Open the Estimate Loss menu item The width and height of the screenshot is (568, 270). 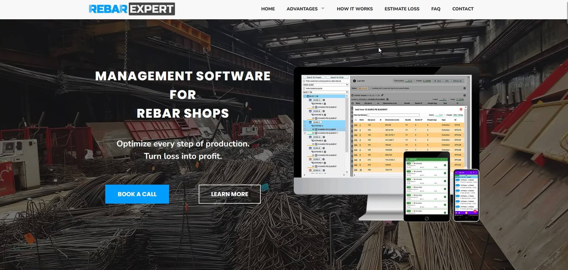402,9
